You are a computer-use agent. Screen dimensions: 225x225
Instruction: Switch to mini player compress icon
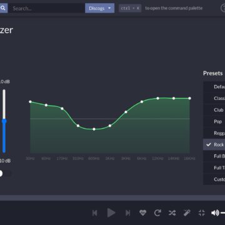[201, 212]
